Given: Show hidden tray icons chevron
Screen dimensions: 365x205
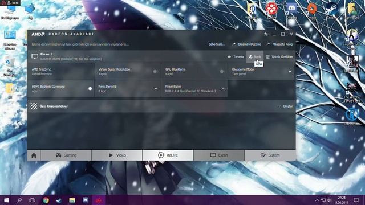Looking at the screenshot, I should coord(317,200).
